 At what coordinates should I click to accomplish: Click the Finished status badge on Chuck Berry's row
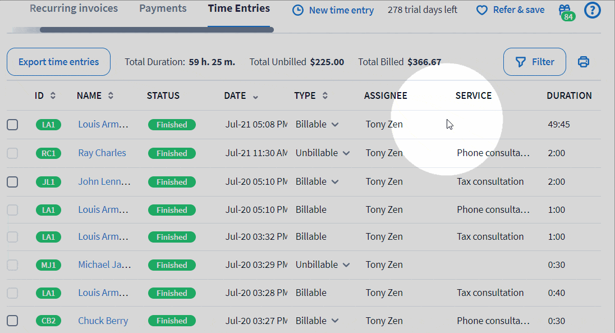coord(172,321)
